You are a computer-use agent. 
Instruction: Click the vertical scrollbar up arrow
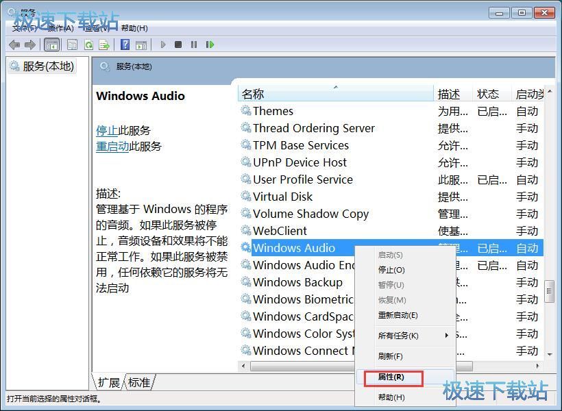pos(550,92)
